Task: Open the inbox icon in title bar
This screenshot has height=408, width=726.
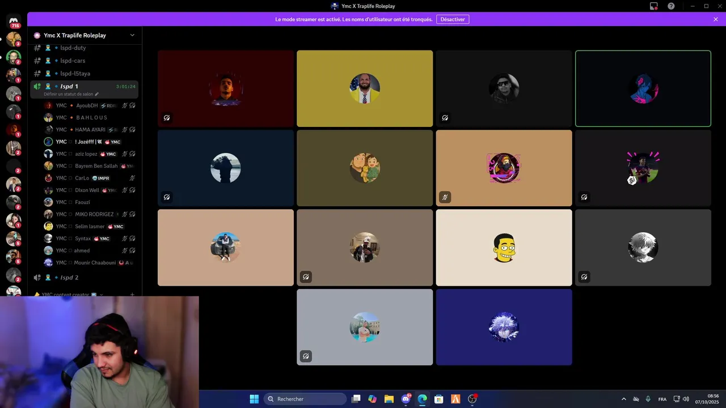Action: tap(654, 6)
